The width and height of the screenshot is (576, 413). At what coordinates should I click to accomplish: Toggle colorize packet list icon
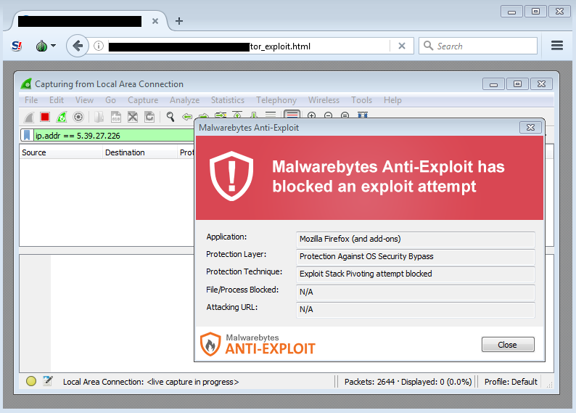click(x=292, y=114)
